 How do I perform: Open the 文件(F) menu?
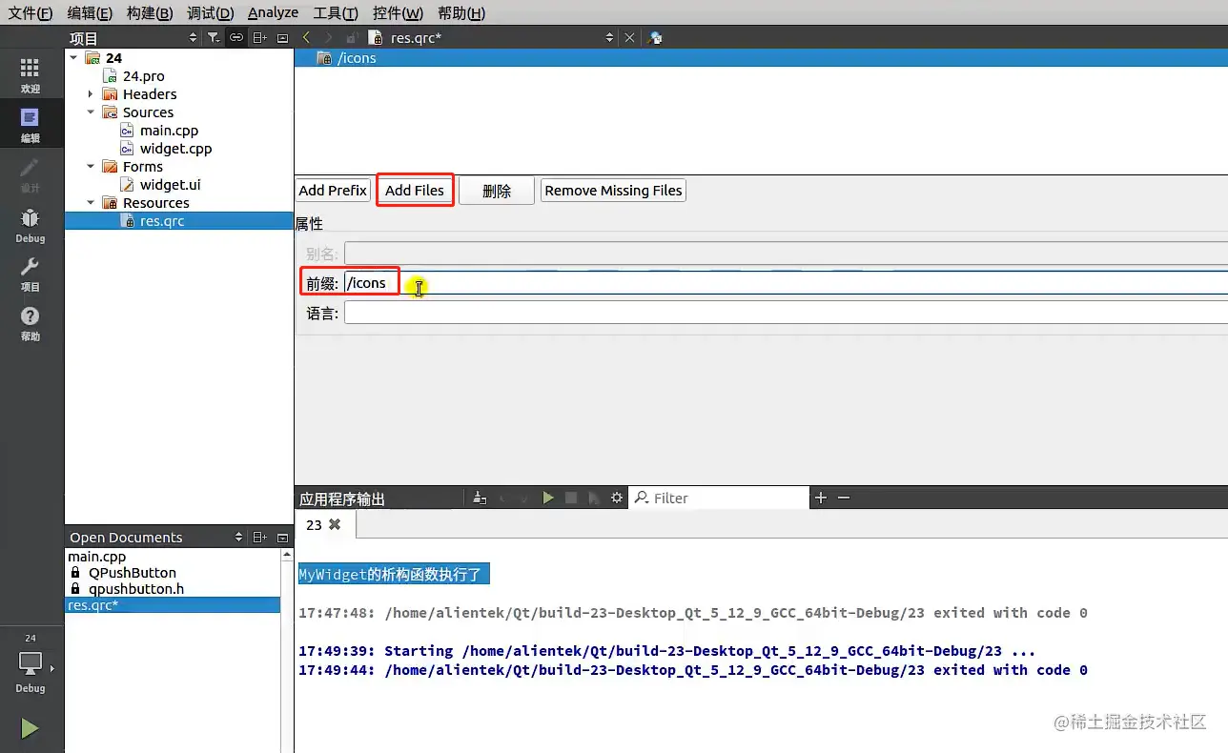(x=31, y=12)
